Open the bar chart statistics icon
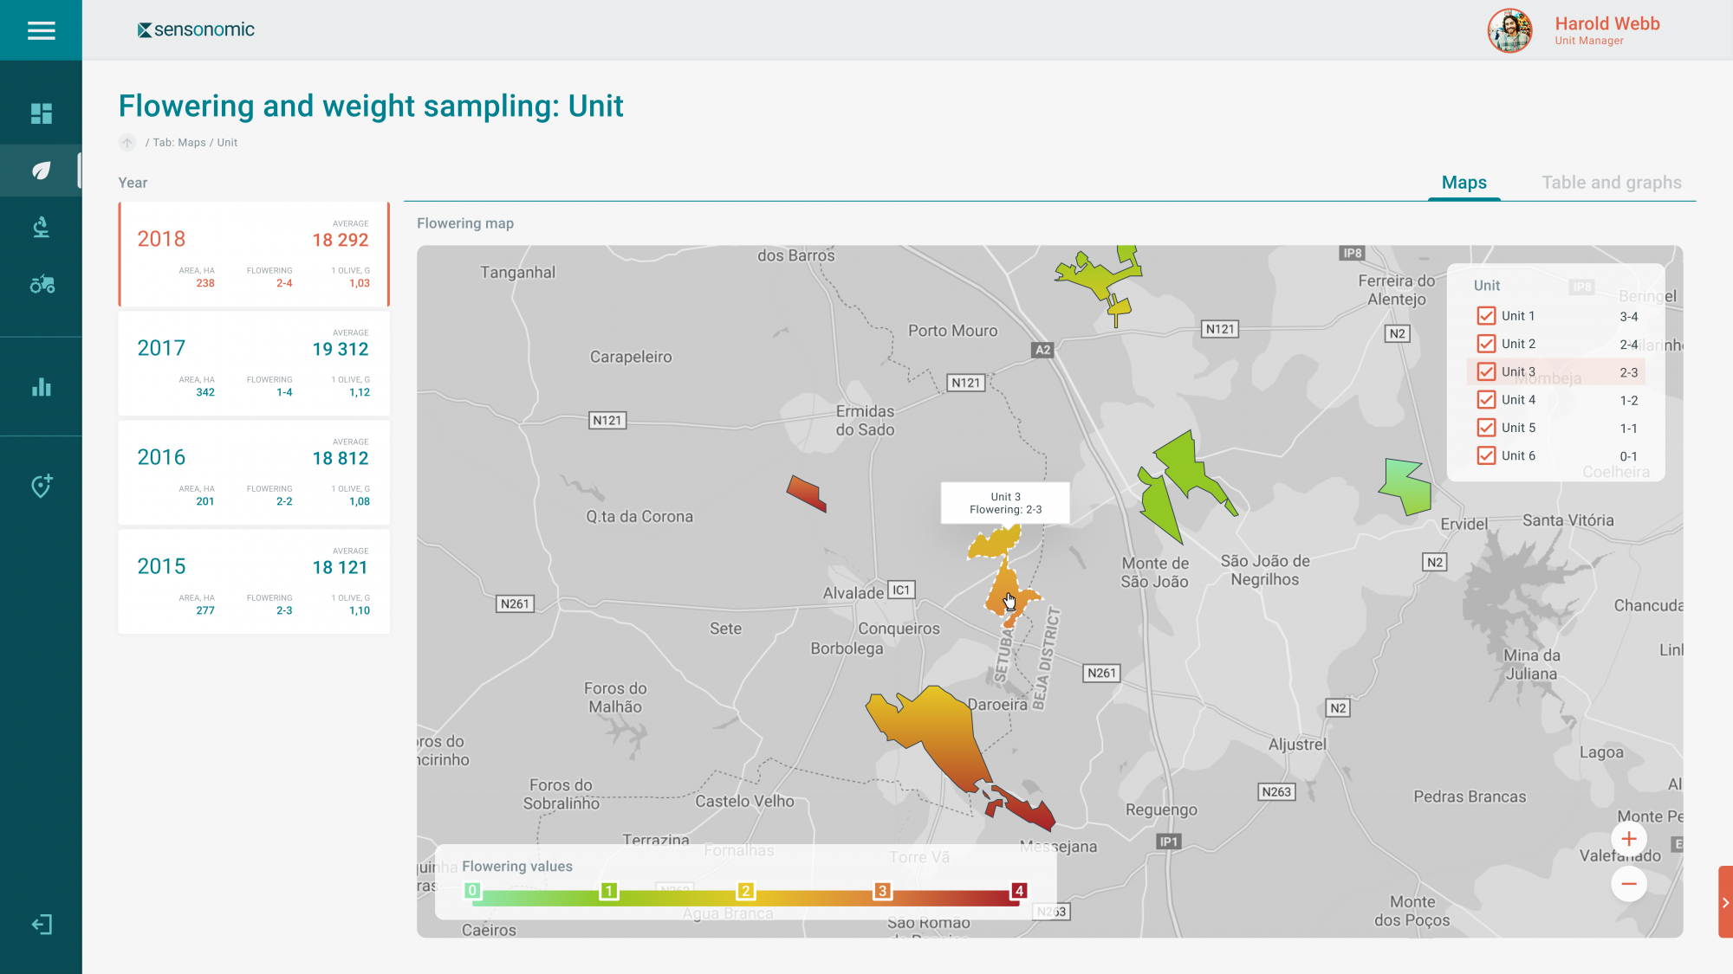Viewport: 1733px width, 974px height. point(41,387)
